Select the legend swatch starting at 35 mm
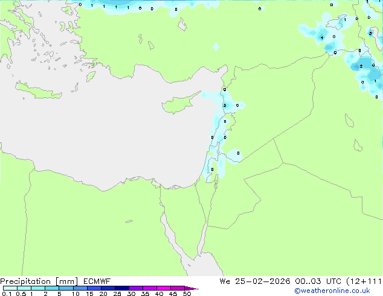The image size is (383, 296). (x=150, y=288)
